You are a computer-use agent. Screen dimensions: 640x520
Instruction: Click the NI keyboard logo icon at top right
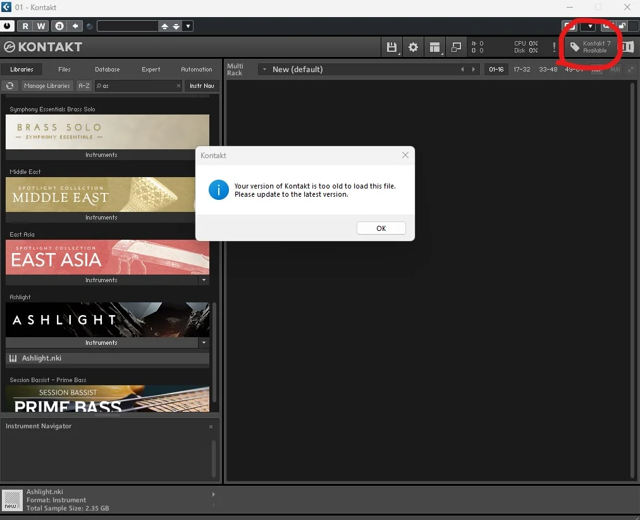[628, 47]
